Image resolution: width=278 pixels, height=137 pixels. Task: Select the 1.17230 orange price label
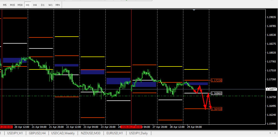point(217,80)
